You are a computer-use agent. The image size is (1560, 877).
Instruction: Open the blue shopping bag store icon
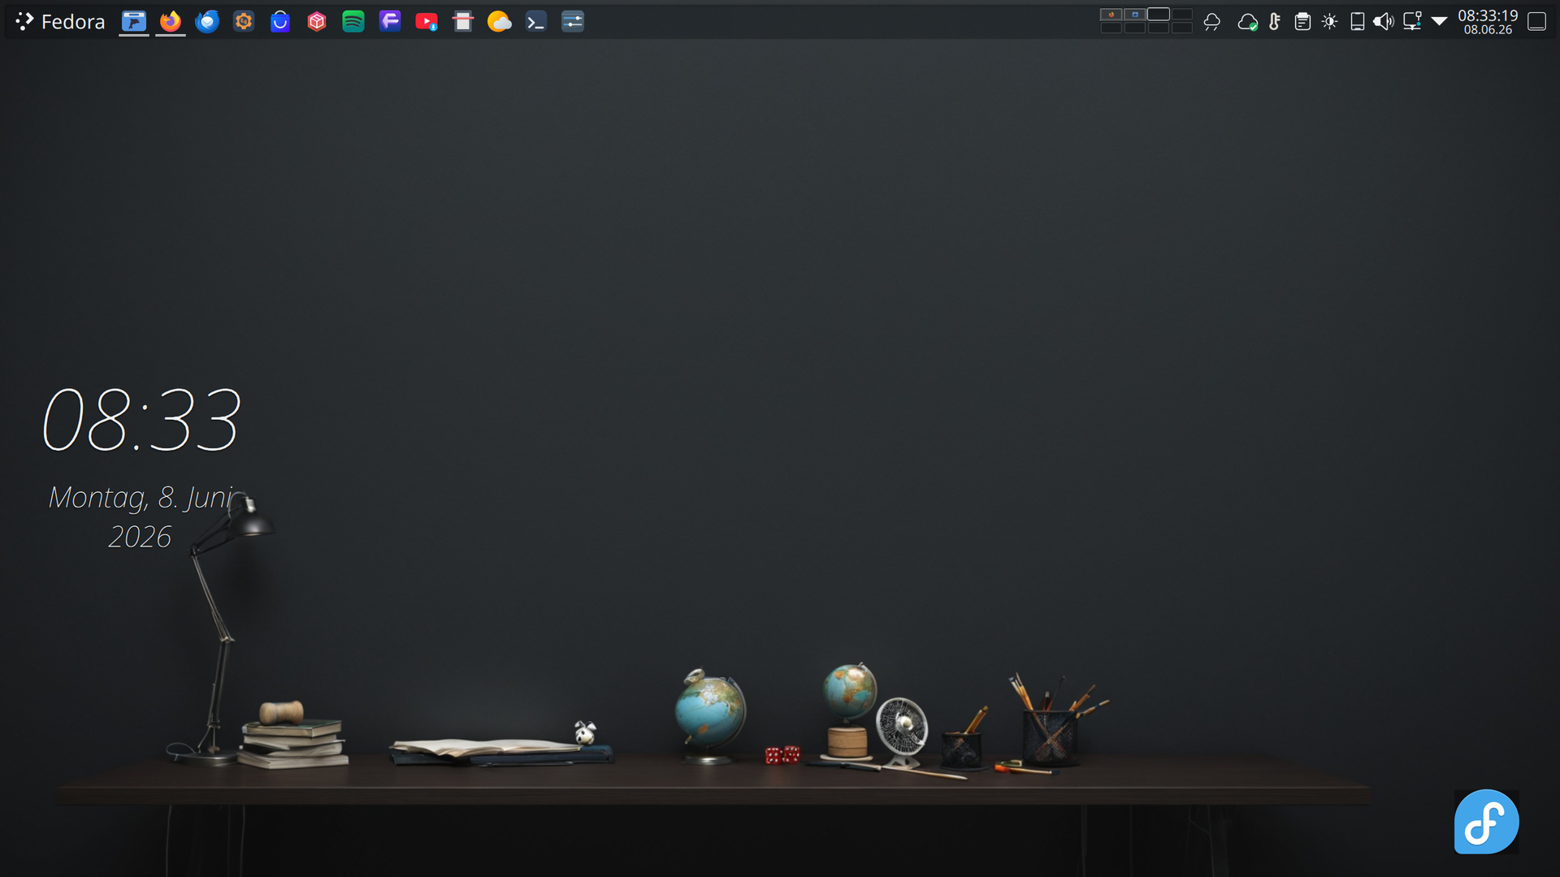click(280, 22)
